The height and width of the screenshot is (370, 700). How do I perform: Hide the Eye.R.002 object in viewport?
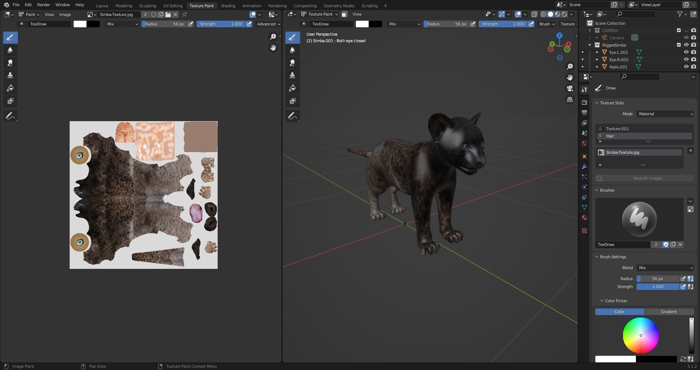click(686, 60)
